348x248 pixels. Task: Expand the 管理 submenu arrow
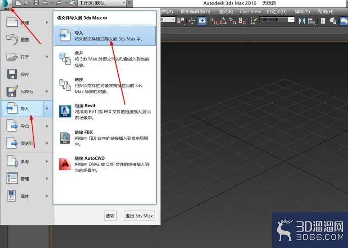point(47,179)
